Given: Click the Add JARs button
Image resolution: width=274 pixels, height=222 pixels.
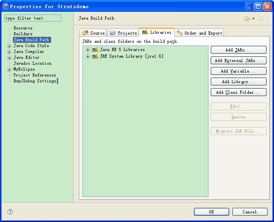Looking at the screenshot, I should pos(239,50).
